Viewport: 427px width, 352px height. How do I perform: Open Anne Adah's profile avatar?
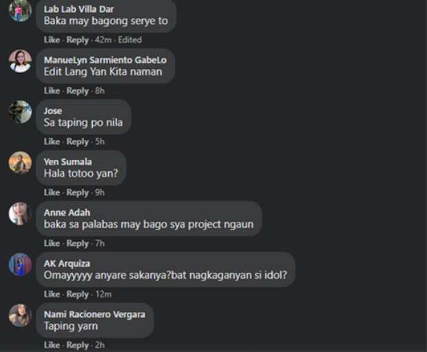pos(20,214)
